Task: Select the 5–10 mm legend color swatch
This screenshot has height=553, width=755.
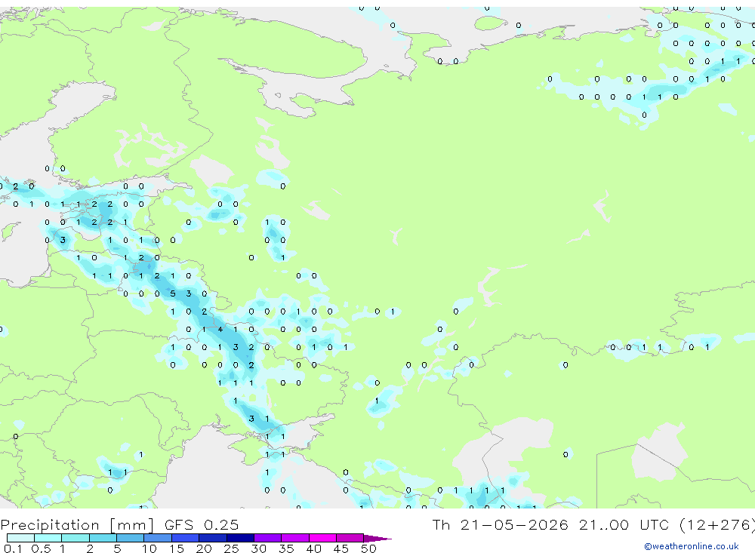Action: [131, 538]
